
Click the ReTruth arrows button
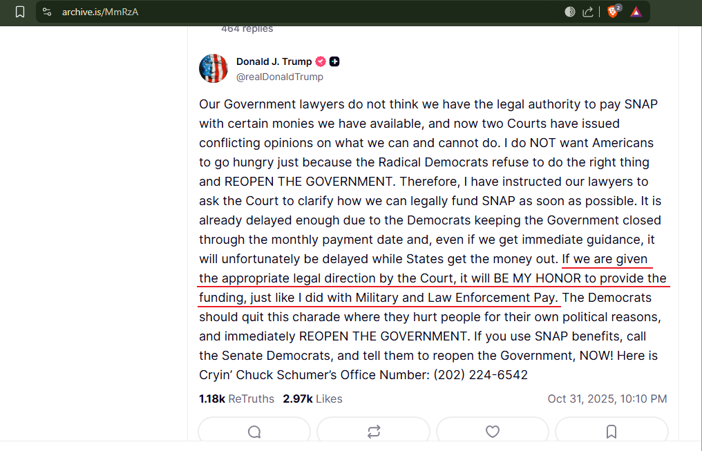pyautogui.click(x=373, y=431)
